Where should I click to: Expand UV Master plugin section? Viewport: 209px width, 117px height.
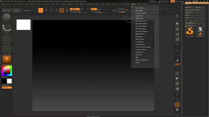pos(138,55)
